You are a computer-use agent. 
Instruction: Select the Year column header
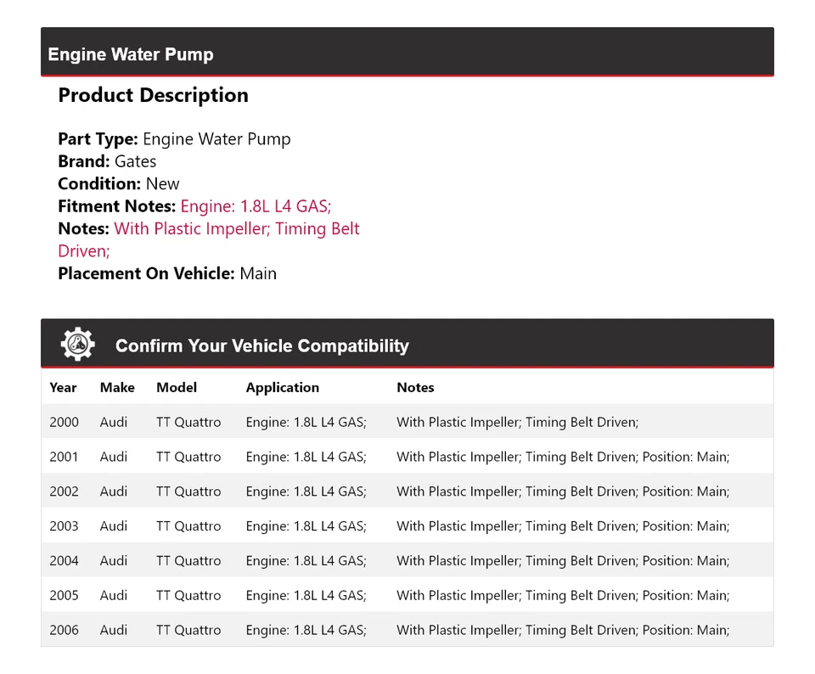(63, 388)
